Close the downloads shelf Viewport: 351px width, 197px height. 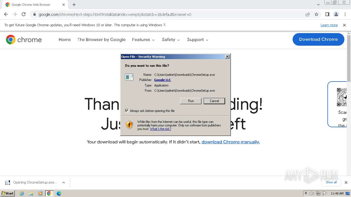coord(346,182)
